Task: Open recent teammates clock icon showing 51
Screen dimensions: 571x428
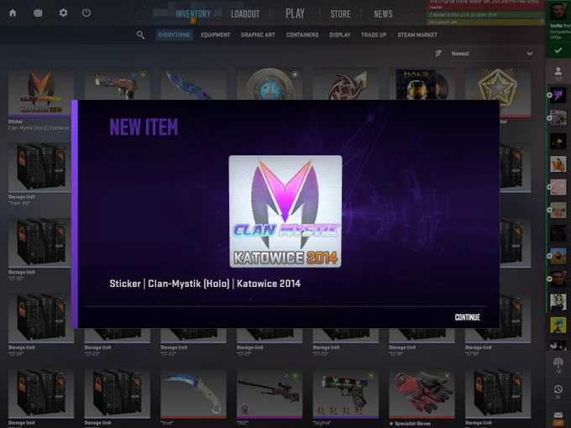Action: [x=558, y=392]
